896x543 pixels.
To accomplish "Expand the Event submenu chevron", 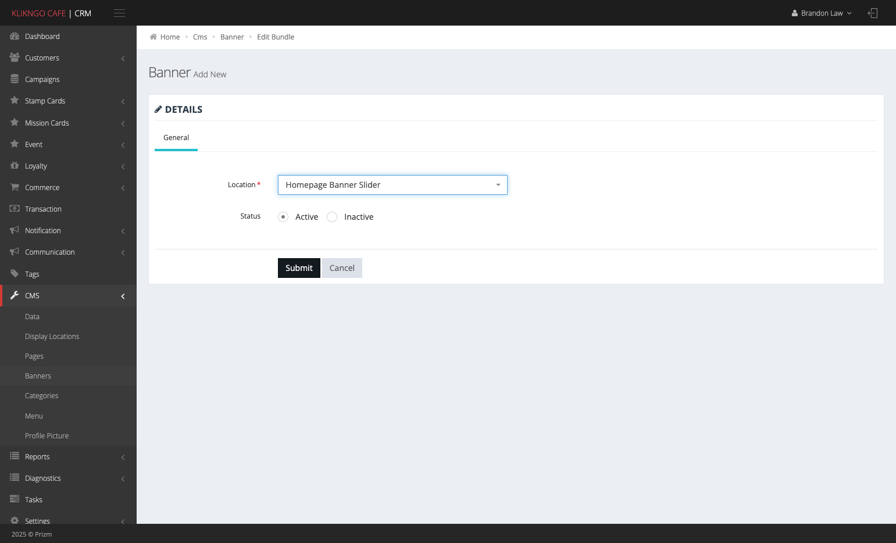I will pyautogui.click(x=123, y=145).
